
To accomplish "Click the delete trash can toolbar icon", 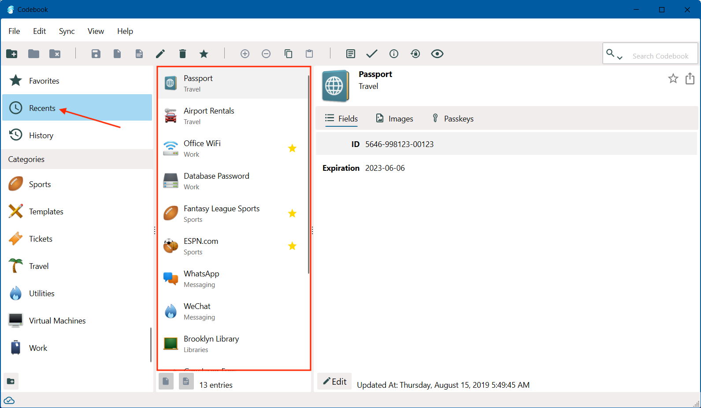I will (x=182, y=54).
